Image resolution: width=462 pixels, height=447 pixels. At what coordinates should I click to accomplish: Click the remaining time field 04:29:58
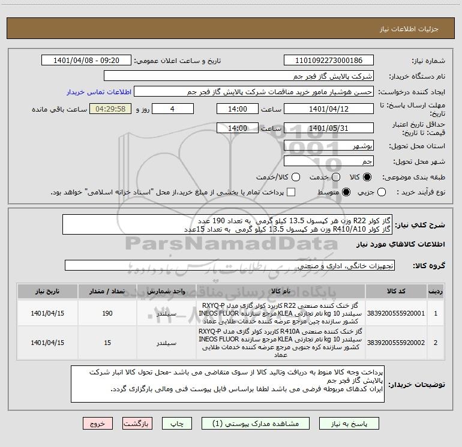pos(110,109)
